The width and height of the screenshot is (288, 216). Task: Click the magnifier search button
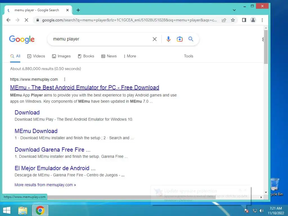point(191,39)
